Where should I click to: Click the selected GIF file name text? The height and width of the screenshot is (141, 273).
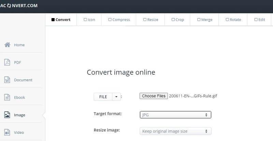[193, 96]
